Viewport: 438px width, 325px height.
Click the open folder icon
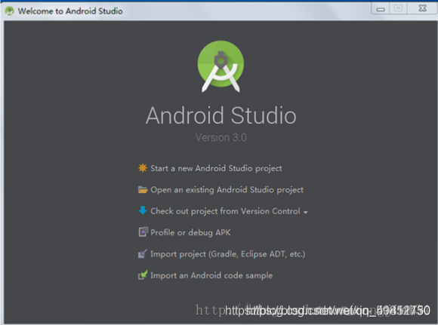coord(143,190)
